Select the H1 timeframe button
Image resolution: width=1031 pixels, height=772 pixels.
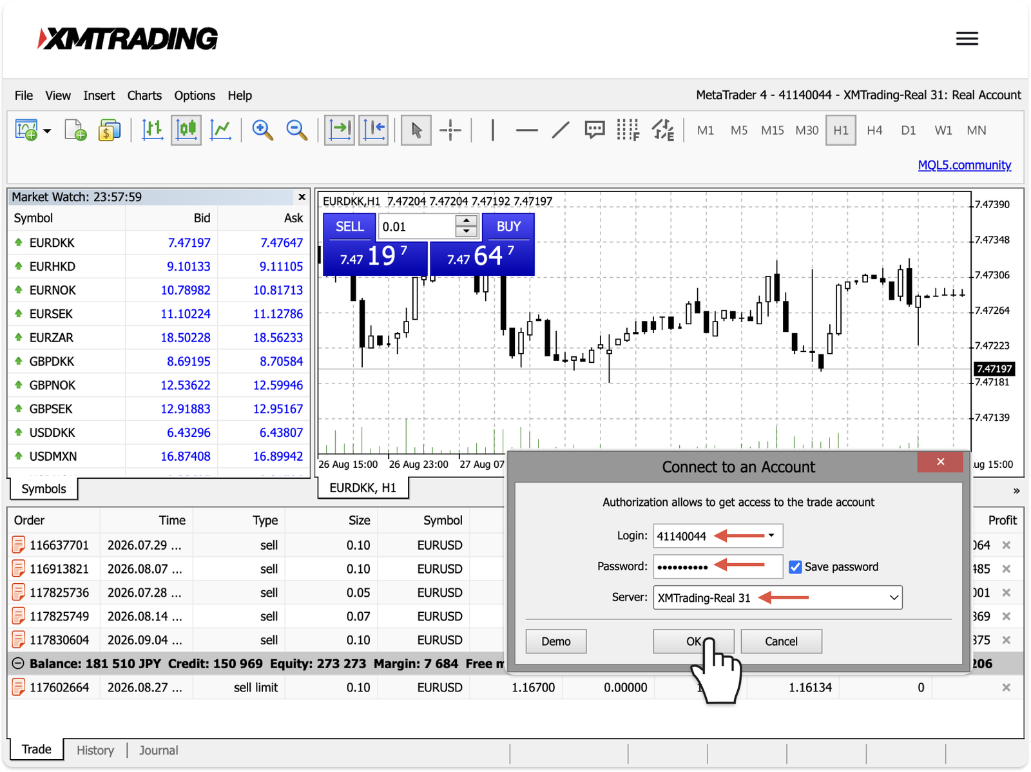pos(841,130)
